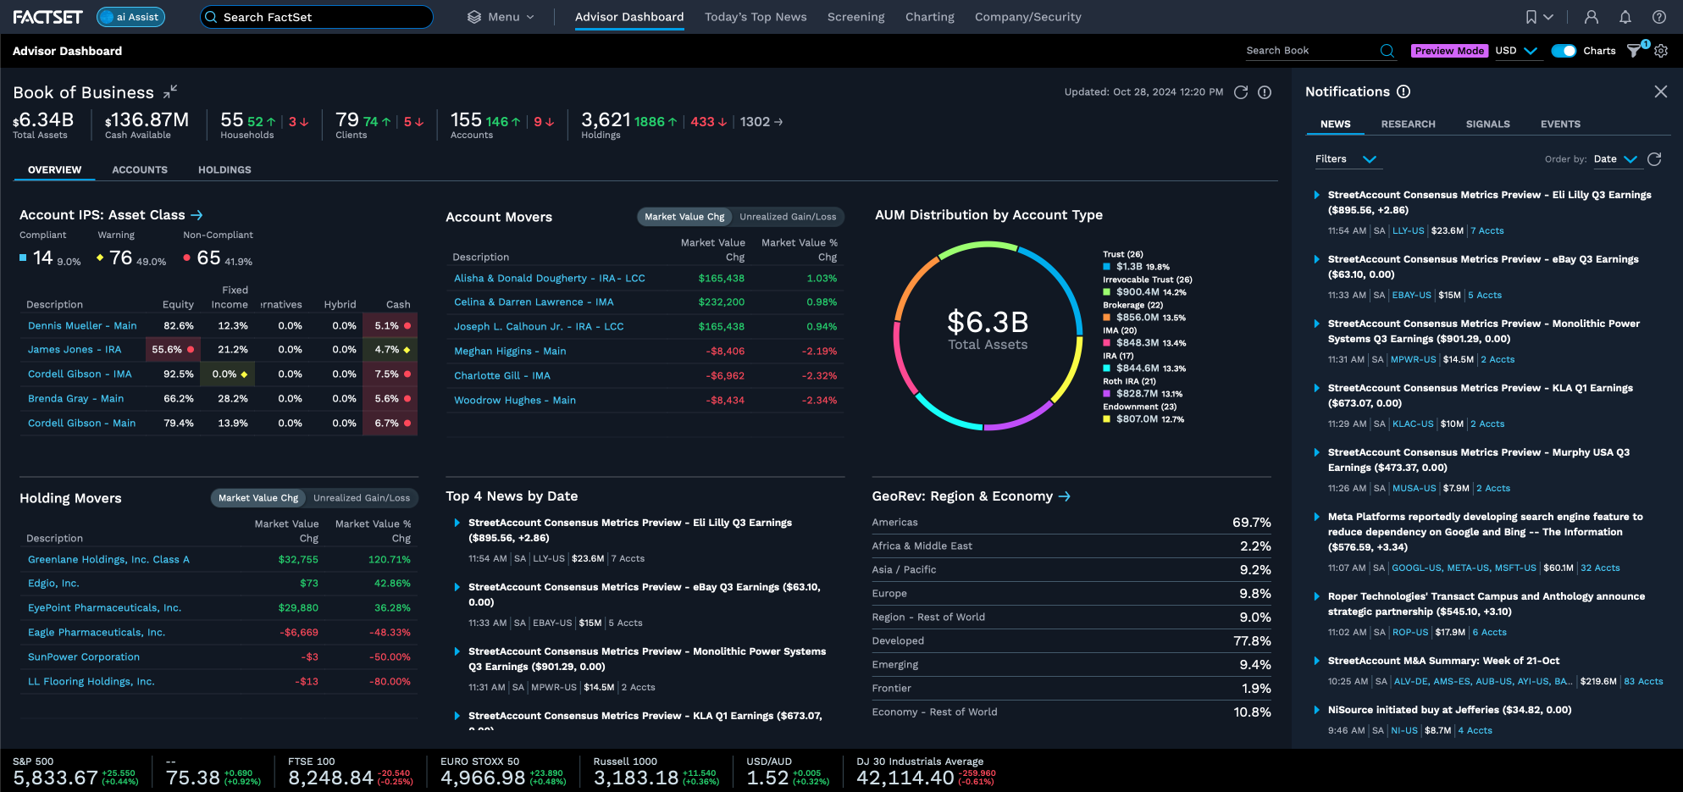This screenshot has width=1683, height=792.
Task: Click the S&P 500 ticker quote
Action: pyautogui.click(x=75, y=772)
